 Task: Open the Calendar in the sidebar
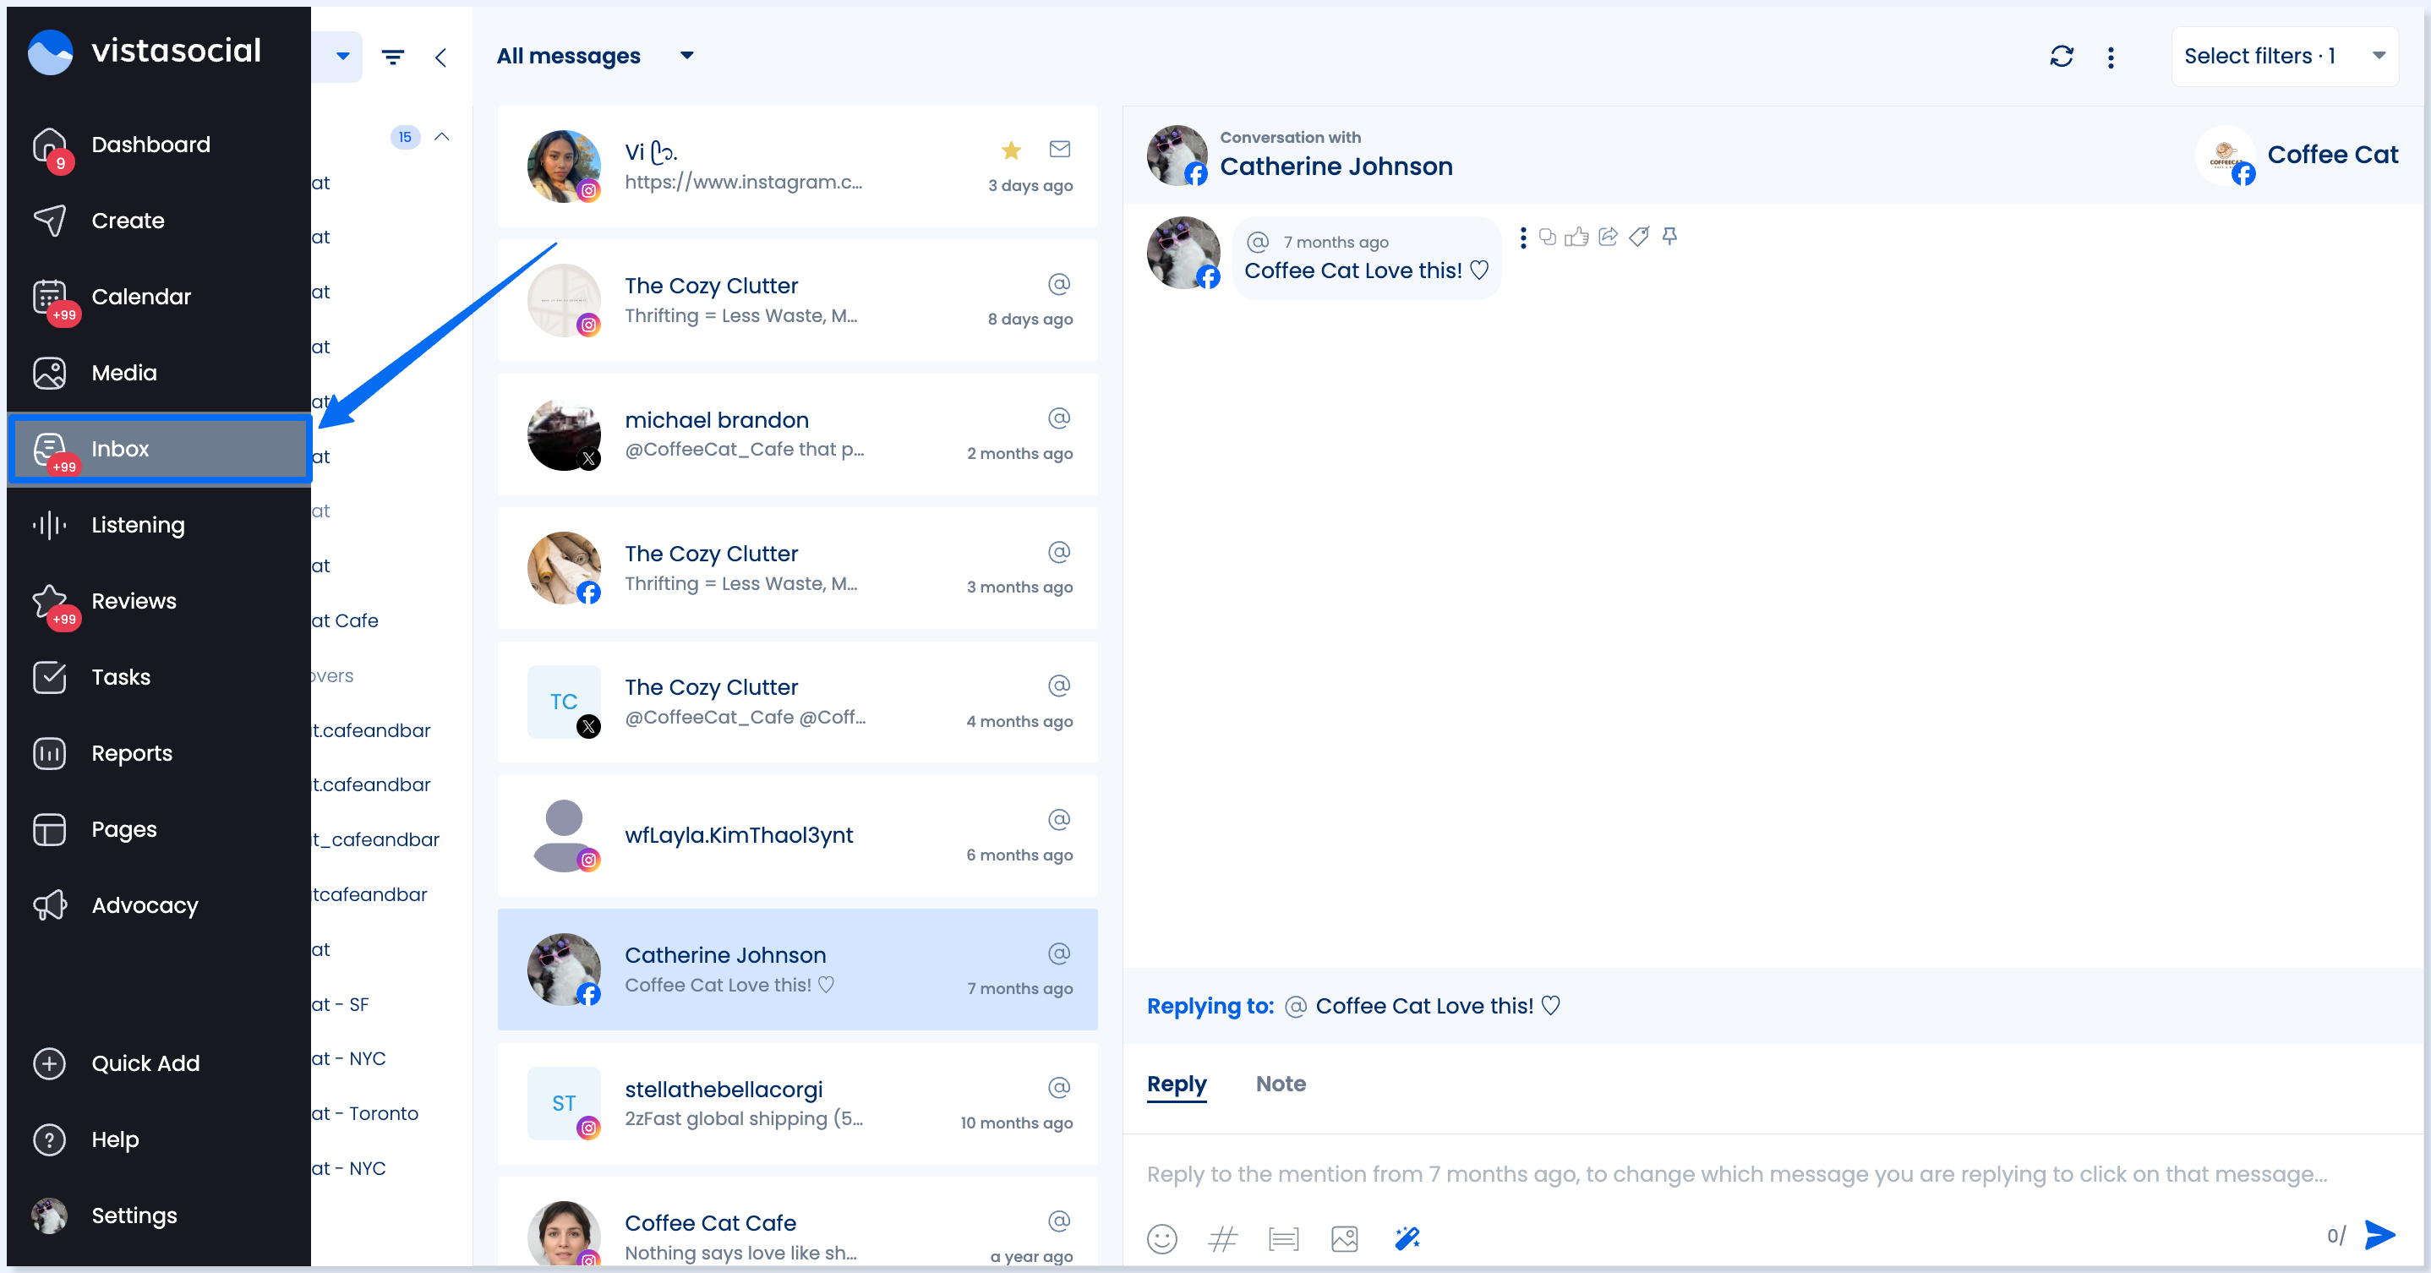(x=157, y=298)
